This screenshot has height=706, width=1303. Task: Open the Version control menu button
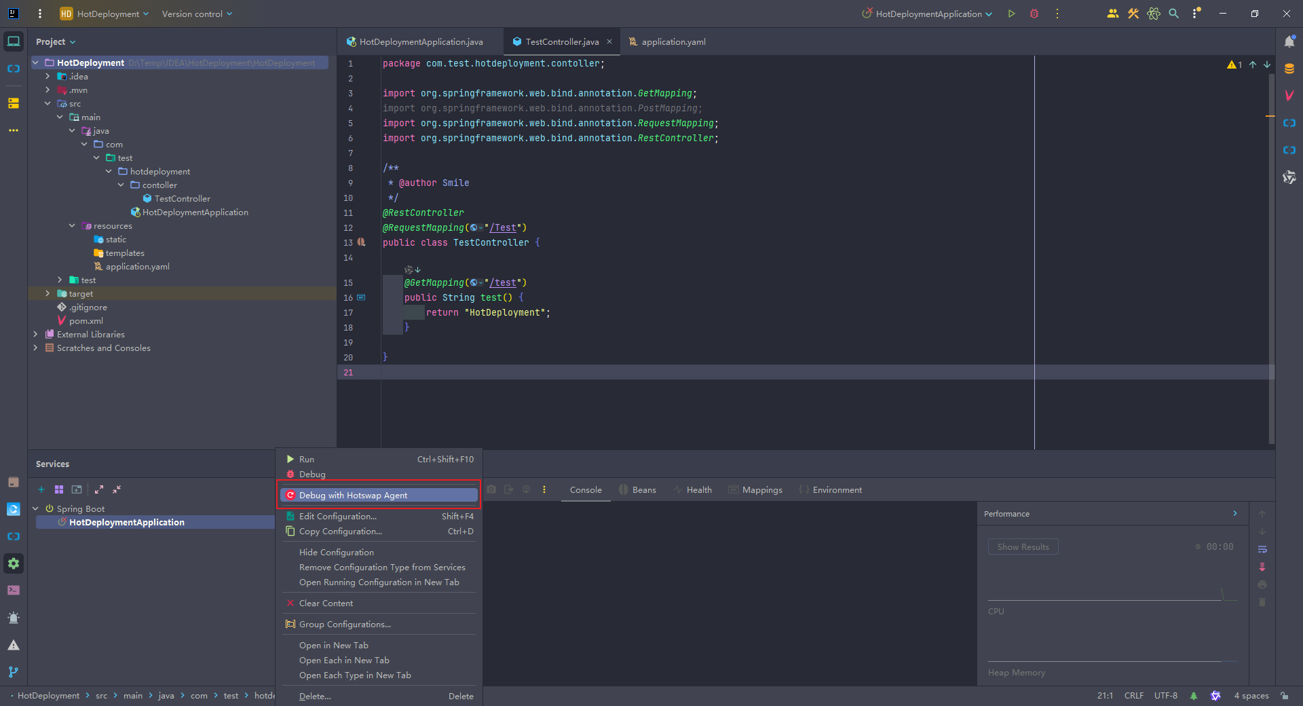pos(197,14)
